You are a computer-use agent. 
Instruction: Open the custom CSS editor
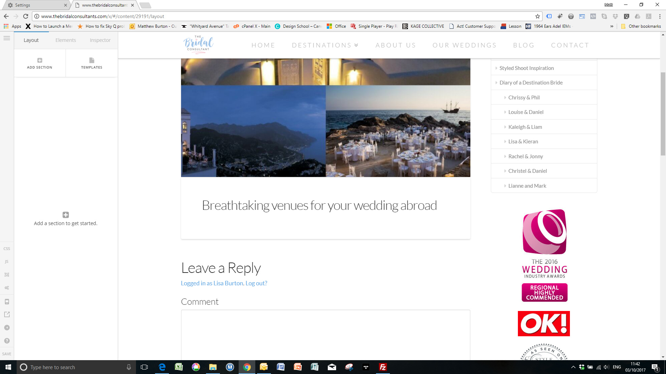(7, 249)
